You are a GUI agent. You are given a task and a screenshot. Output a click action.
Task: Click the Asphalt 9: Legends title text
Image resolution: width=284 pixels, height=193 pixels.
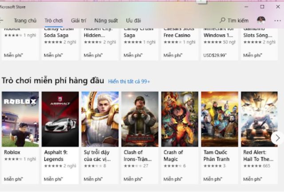pos(55,156)
